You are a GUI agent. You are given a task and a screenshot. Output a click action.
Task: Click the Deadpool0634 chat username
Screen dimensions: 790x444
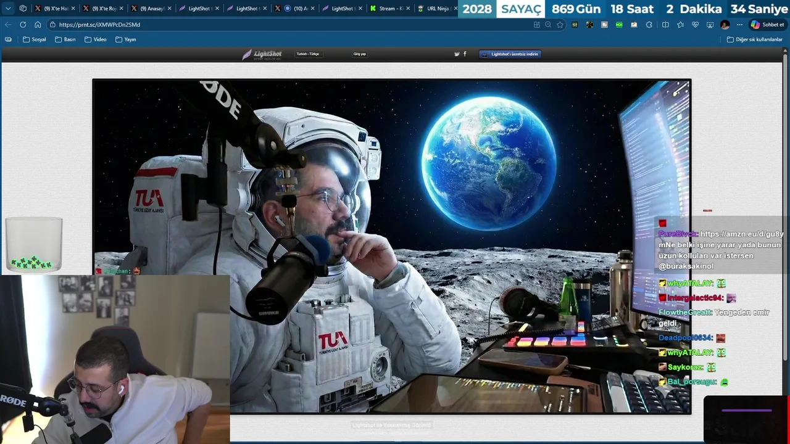686,338
